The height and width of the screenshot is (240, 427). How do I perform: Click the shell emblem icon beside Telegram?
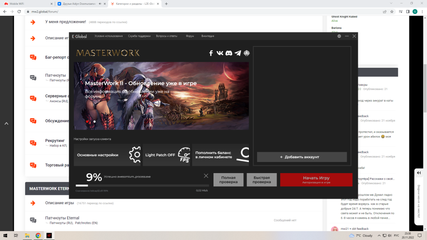(x=247, y=53)
